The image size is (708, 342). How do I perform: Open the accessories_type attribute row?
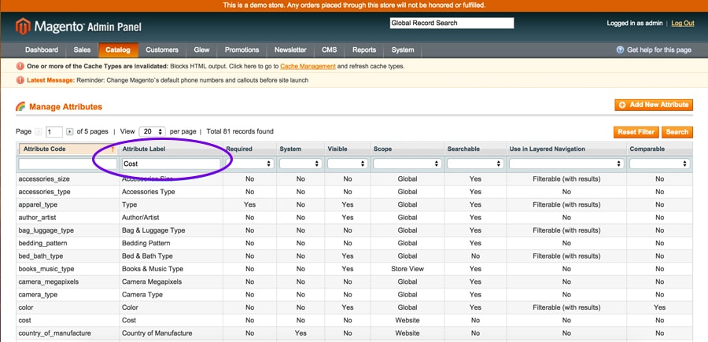(x=354, y=192)
